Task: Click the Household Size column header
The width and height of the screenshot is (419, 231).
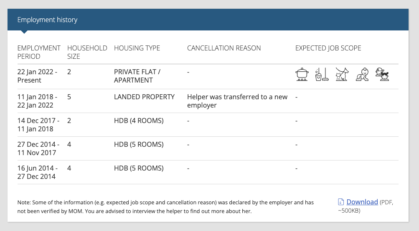Action: (x=87, y=52)
